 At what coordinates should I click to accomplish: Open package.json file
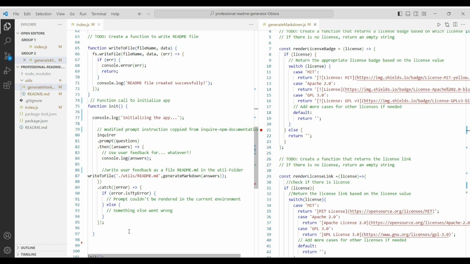point(41,121)
